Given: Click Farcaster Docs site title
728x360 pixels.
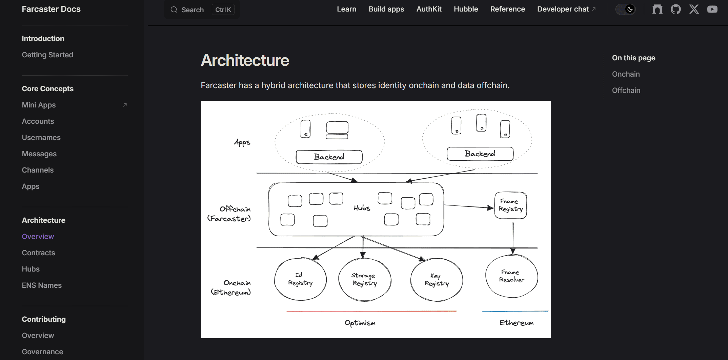Looking at the screenshot, I should click(x=51, y=9).
